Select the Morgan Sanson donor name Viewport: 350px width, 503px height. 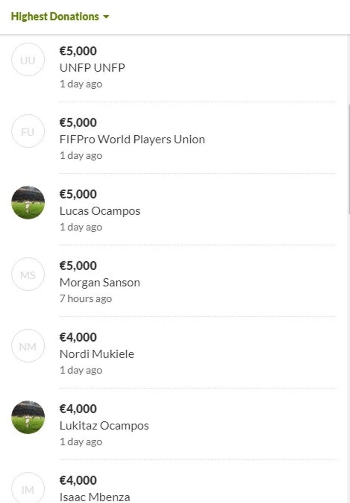pyautogui.click(x=100, y=282)
